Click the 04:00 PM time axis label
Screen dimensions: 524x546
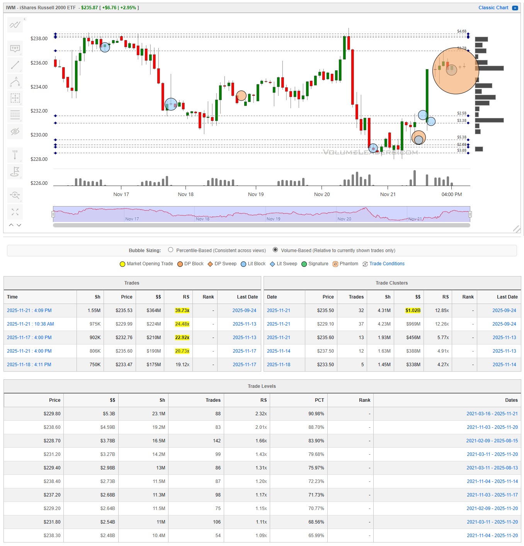[x=451, y=195]
